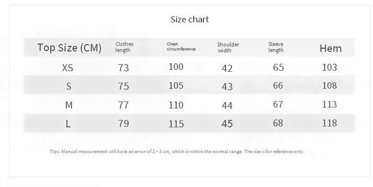Select the XS size row label
Viewport: 373px width, 187px height.
[68, 68]
